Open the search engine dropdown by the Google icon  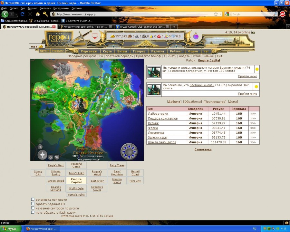tap(230, 14)
